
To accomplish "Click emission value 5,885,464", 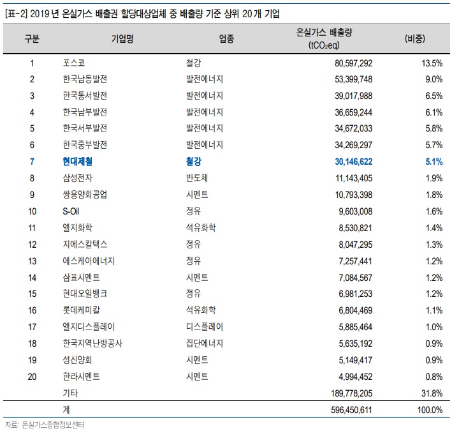I will coord(356,327).
